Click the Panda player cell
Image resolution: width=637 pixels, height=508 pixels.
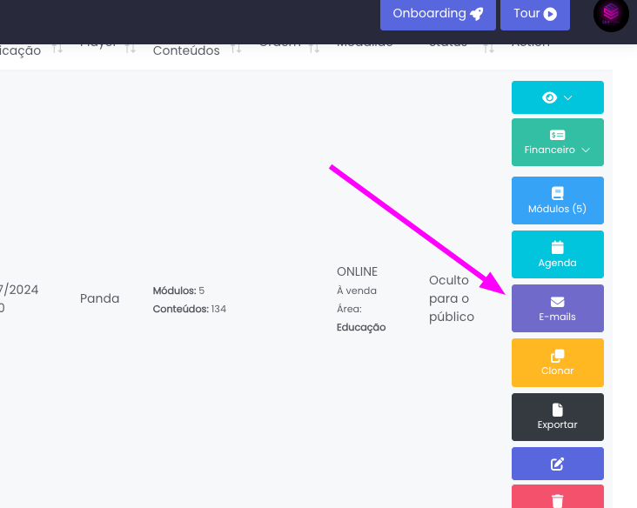[x=99, y=298]
